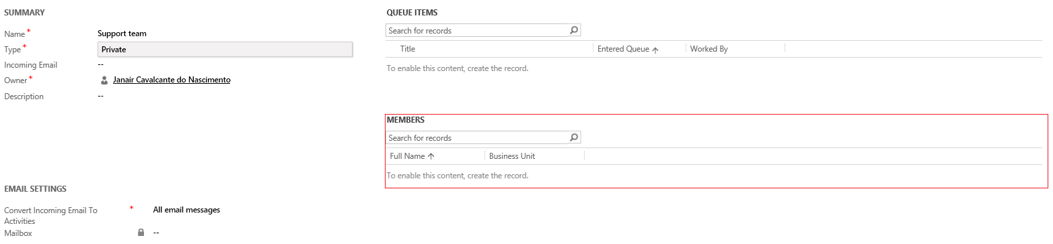Open Janair Cavalcante do Nascimento owner link
This screenshot has width=1053, height=244.
pos(172,80)
